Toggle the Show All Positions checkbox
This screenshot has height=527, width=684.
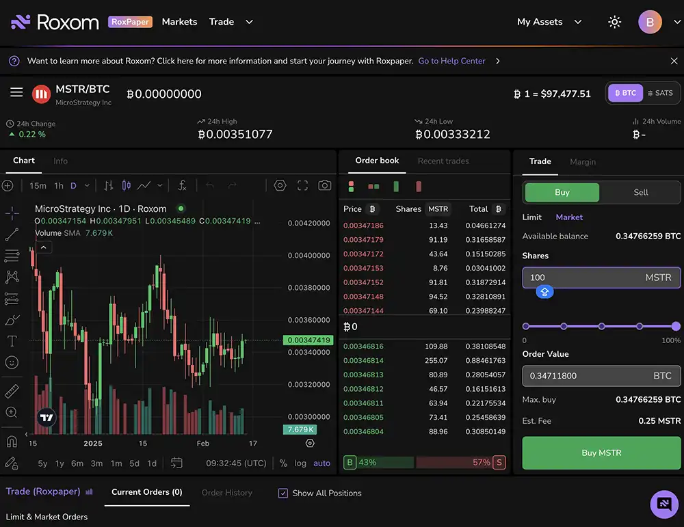coord(283,493)
